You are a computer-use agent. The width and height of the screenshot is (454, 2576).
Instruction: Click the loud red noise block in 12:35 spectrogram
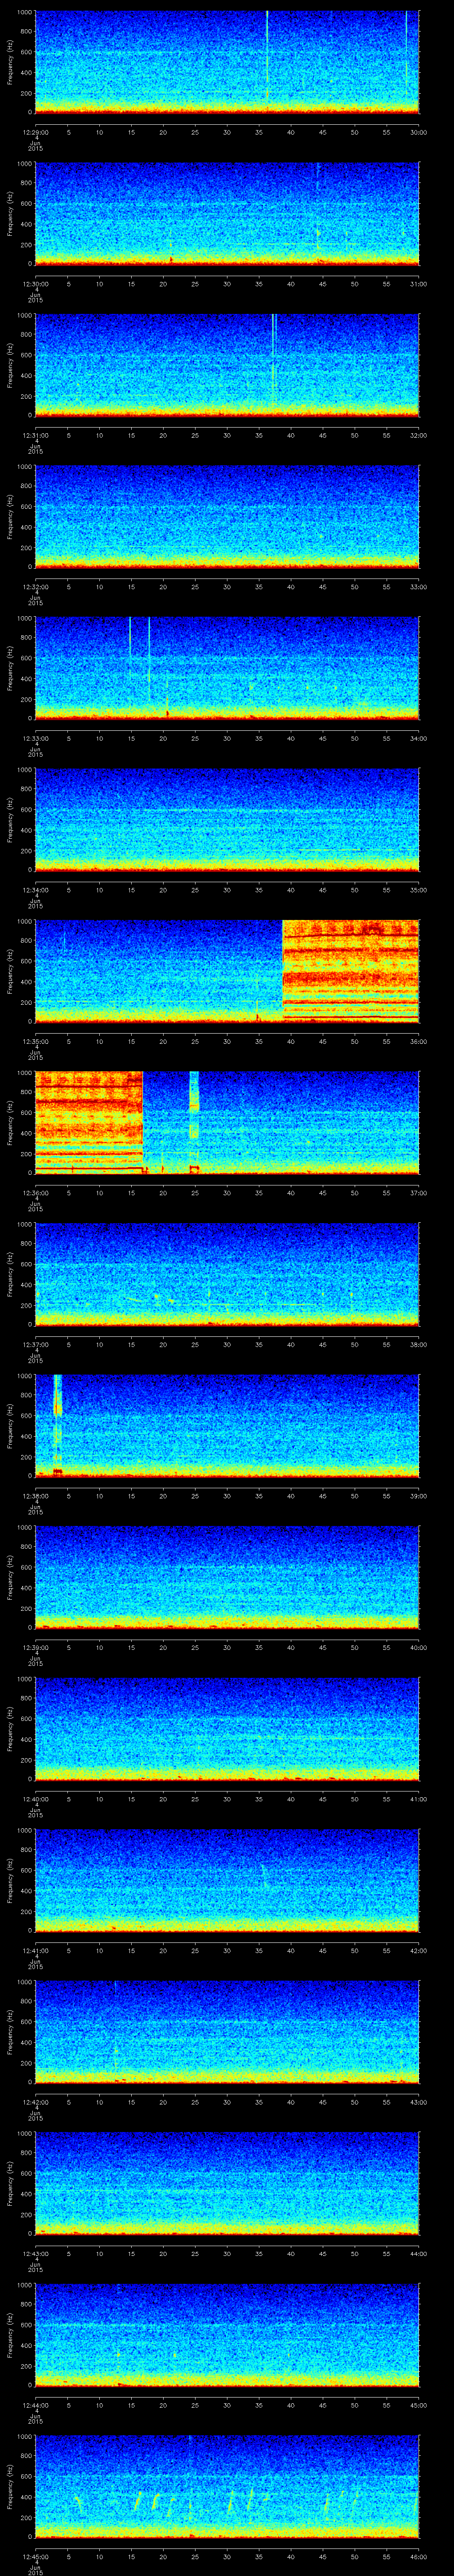point(350,969)
